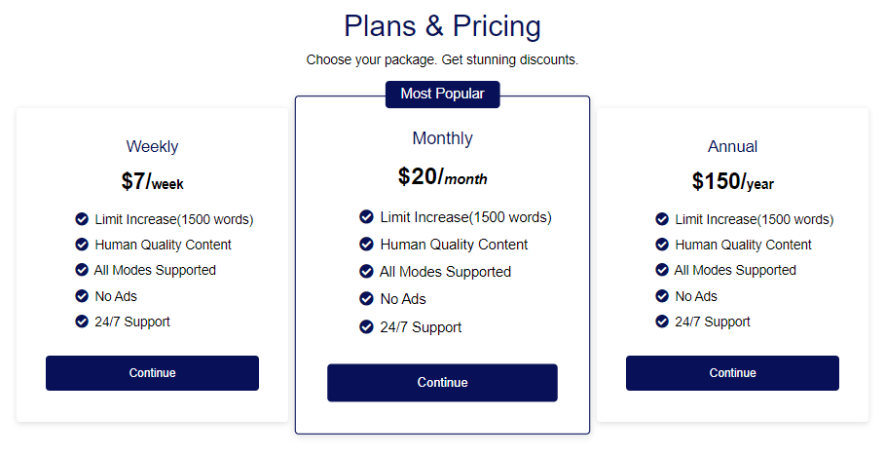This screenshot has height=455, width=885.
Task: Click checkmark icon beside Weekly Human Quality Content
Action: pyautogui.click(x=82, y=245)
